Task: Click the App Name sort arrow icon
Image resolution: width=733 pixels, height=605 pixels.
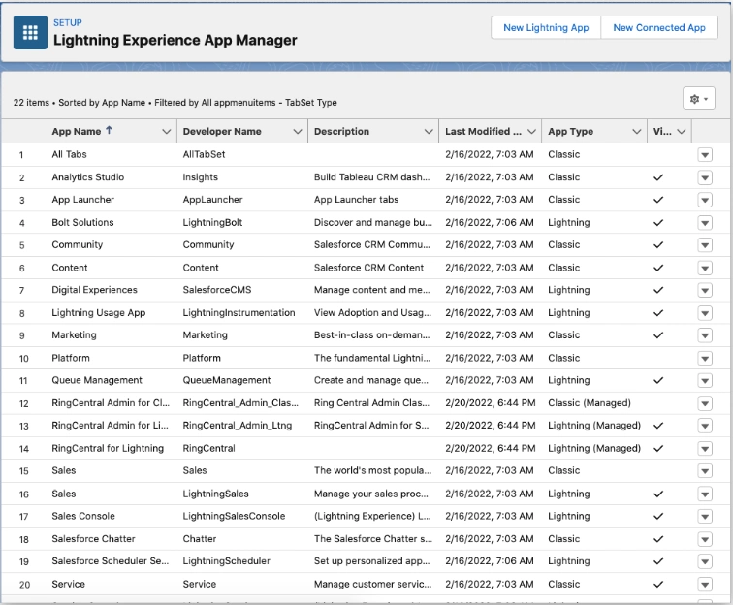Action: [x=109, y=131]
